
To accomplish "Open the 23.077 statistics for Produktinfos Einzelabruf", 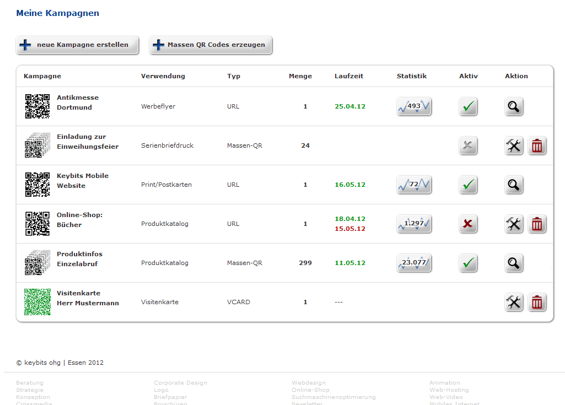I will coord(414,263).
